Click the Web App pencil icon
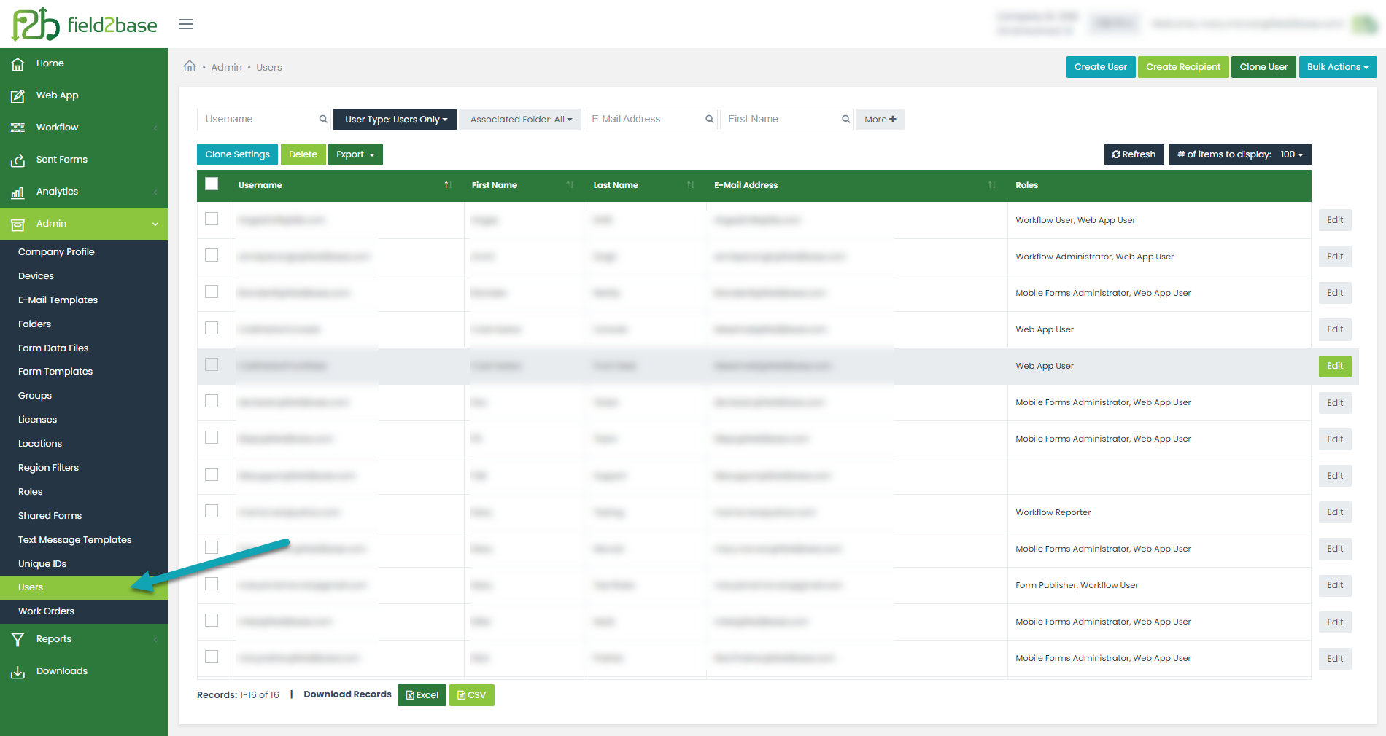 (x=18, y=95)
